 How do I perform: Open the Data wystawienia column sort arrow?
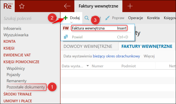pos(88,66)
